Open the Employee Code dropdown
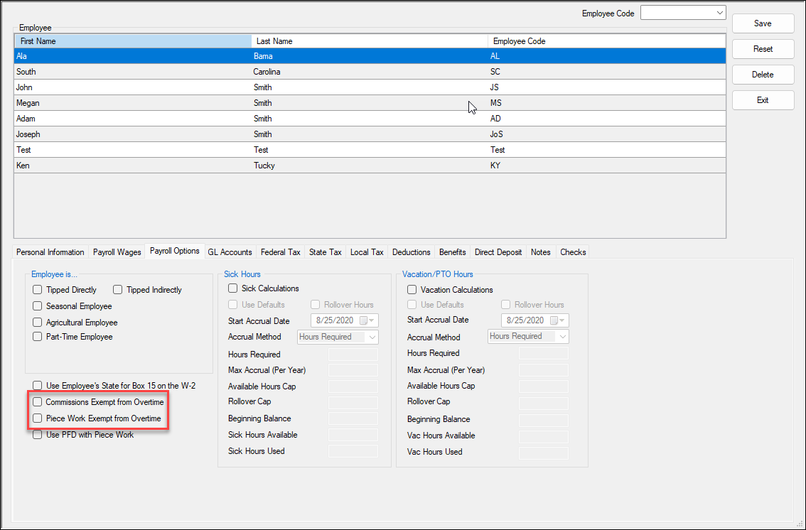The height and width of the screenshot is (530, 806). pos(719,13)
